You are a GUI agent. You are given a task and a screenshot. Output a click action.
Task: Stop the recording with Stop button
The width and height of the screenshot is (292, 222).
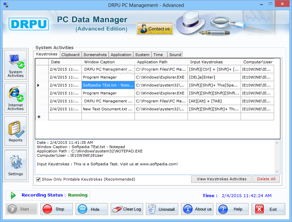coord(57,209)
